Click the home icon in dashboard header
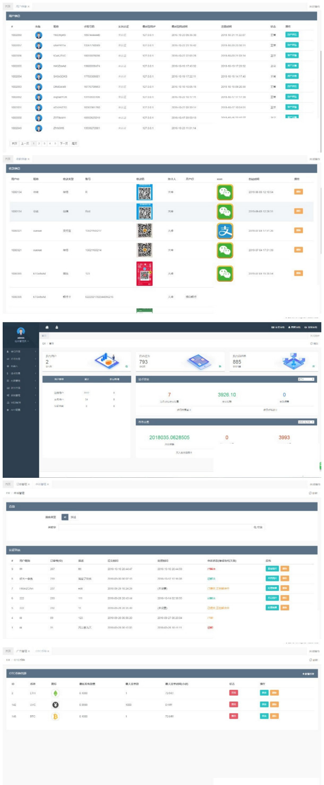Image resolution: width=324 pixels, height=785 pixels. [47, 326]
